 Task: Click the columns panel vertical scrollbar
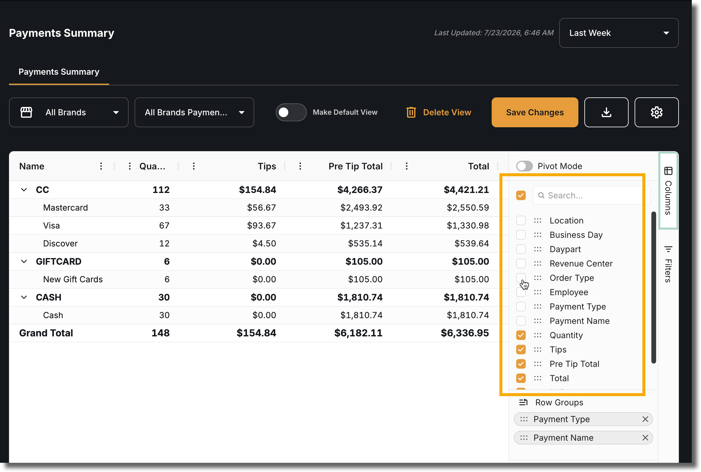click(653, 287)
